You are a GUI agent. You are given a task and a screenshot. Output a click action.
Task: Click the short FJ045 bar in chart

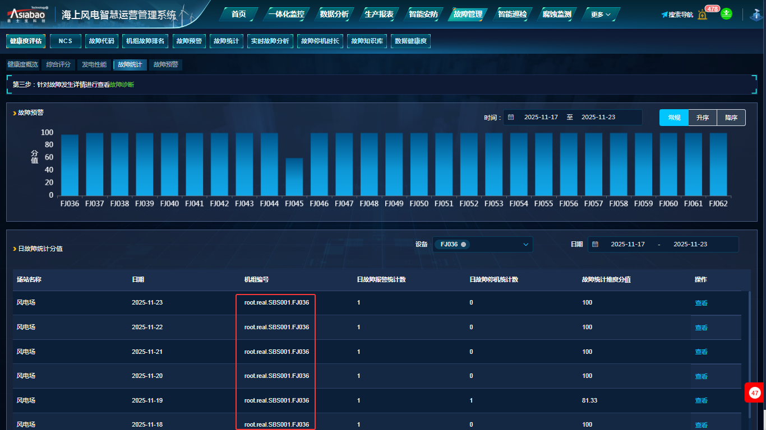click(x=294, y=176)
